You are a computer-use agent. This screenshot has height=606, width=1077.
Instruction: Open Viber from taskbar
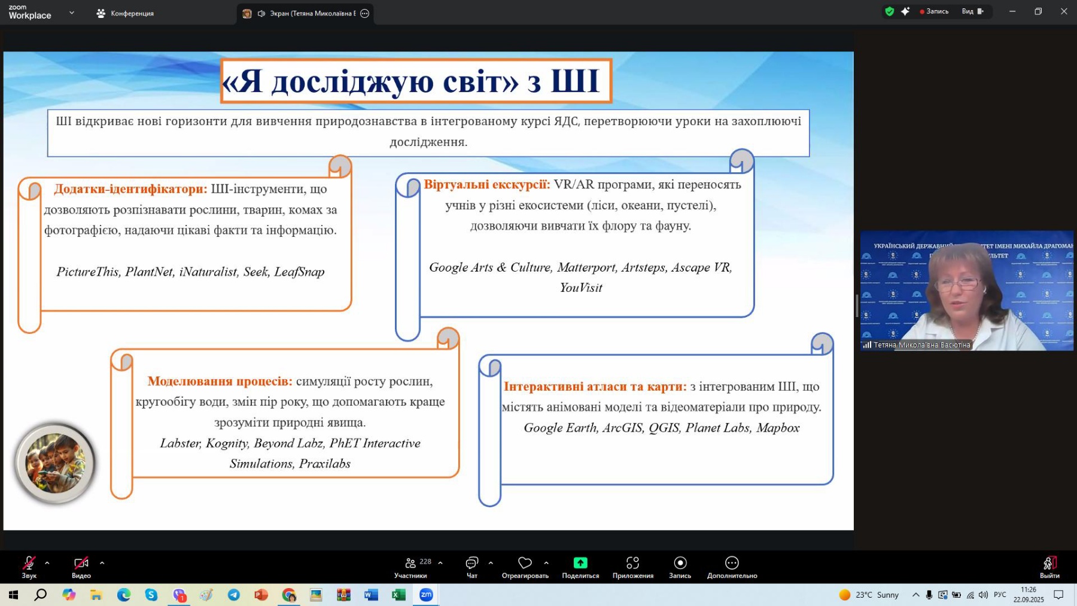(x=179, y=595)
